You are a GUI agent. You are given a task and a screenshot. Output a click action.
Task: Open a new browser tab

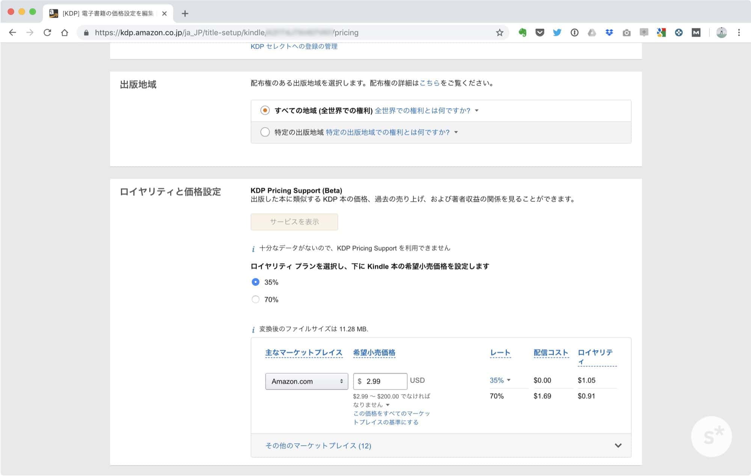coord(185,14)
